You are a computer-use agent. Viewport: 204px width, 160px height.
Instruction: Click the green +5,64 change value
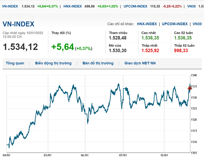tap(62, 47)
